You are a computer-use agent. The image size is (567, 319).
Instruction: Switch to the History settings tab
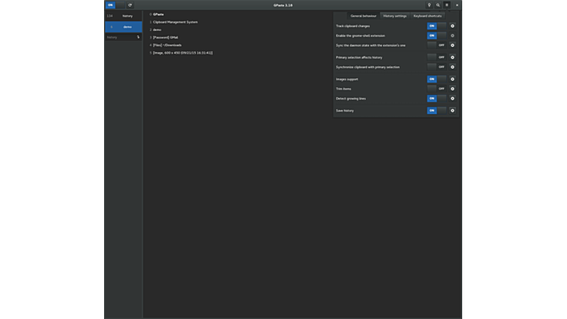(394, 16)
